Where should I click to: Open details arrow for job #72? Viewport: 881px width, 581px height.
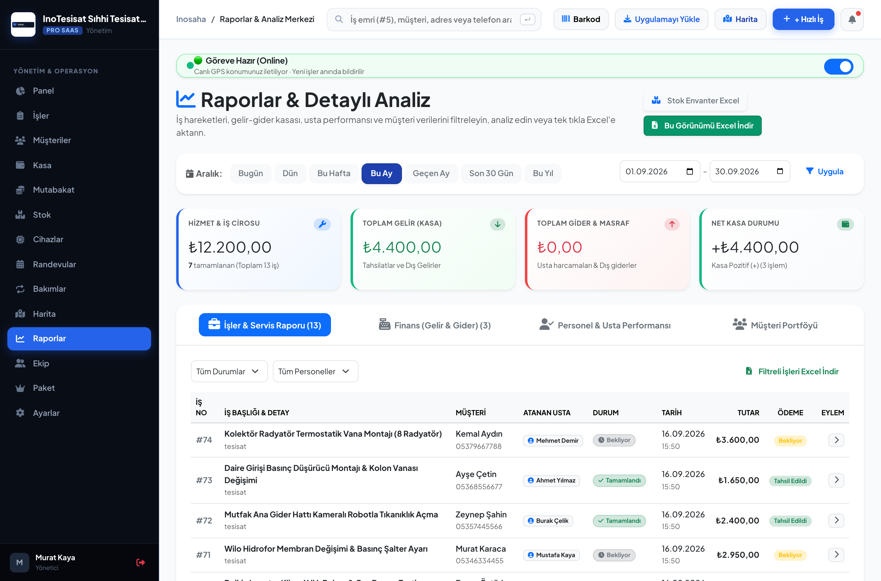click(x=836, y=520)
